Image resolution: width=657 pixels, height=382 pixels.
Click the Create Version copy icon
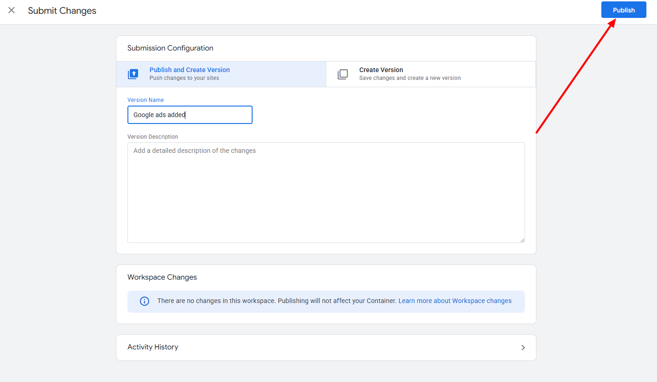[343, 74]
